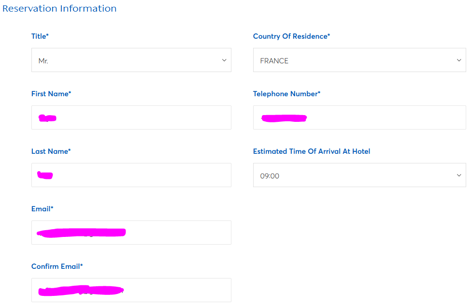This screenshot has width=472, height=308.
Task: Open the Title dropdown showing Mr.
Action: 130,60
